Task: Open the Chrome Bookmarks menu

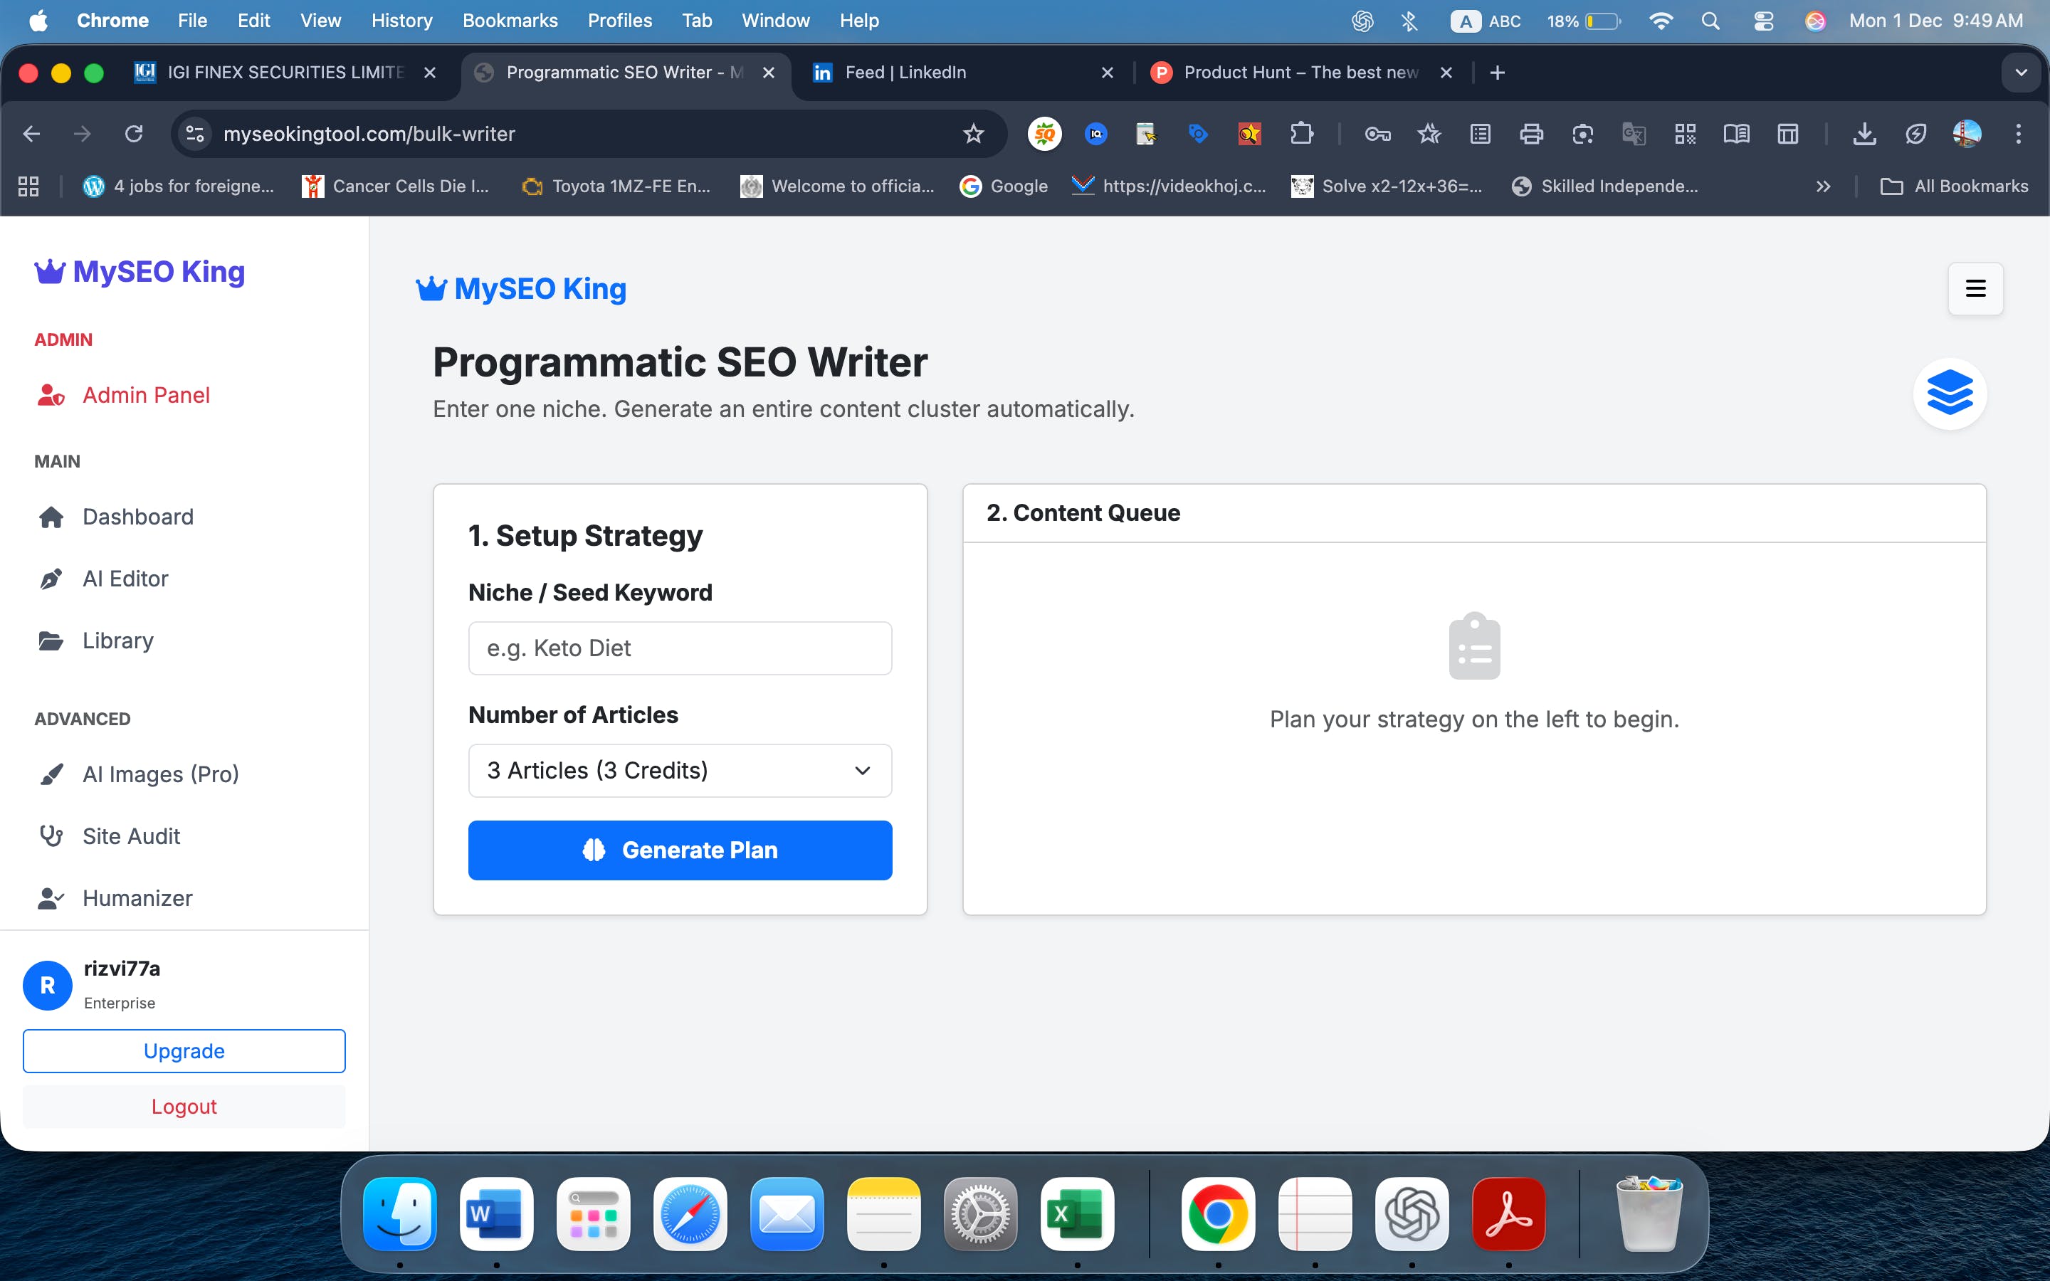Action: tap(509, 21)
